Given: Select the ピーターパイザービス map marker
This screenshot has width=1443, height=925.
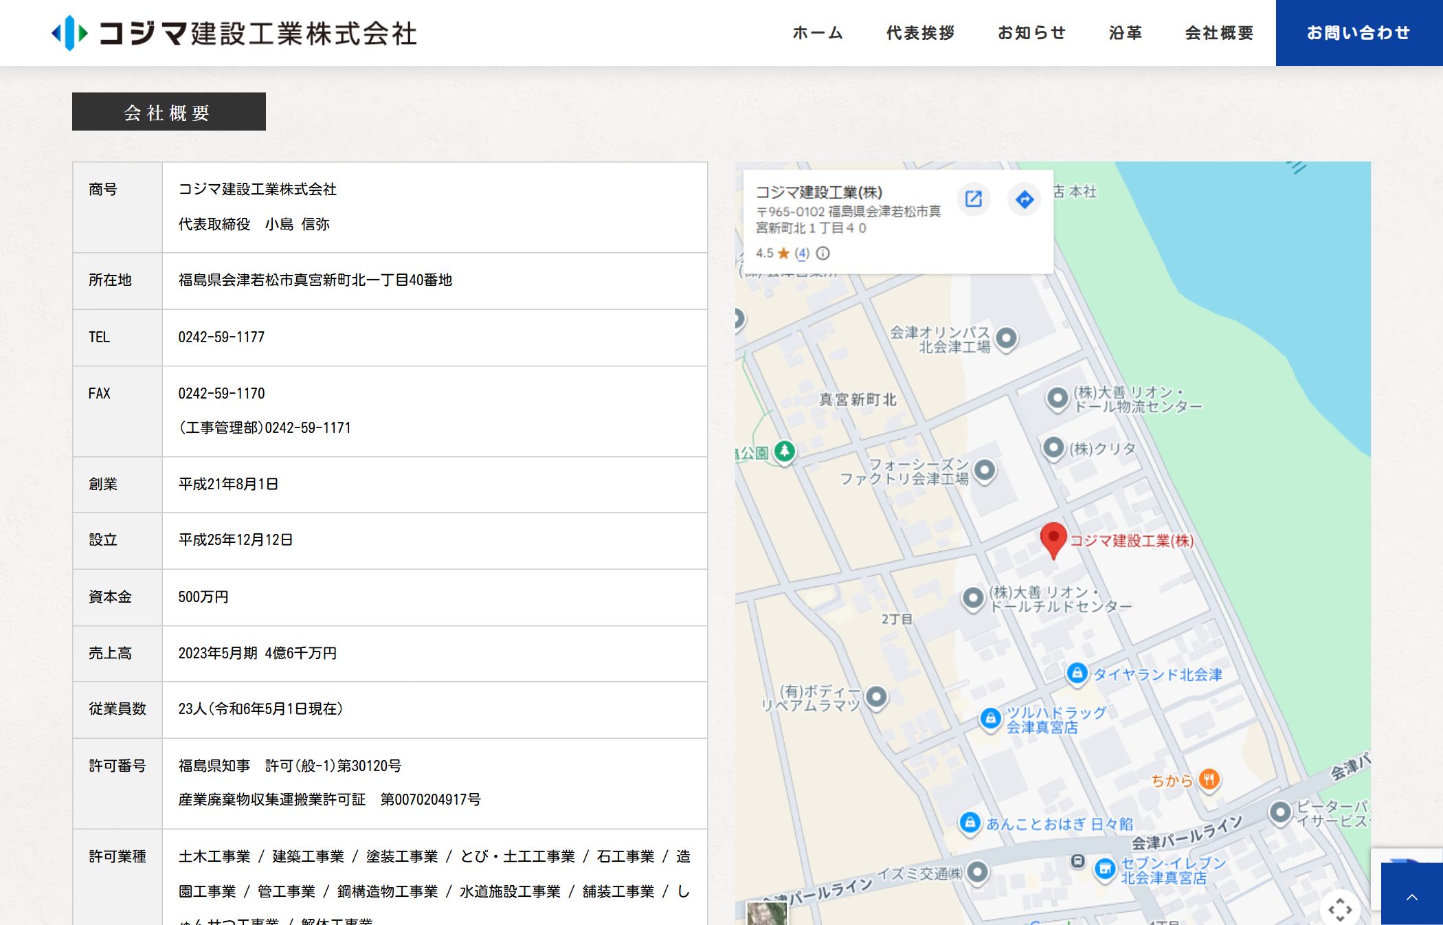Looking at the screenshot, I should (1280, 812).
